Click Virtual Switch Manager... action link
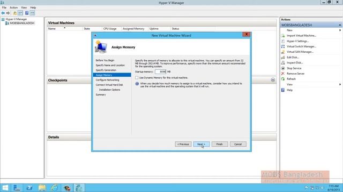This screenshot has height=192, width=343. [x=301, y=46]
